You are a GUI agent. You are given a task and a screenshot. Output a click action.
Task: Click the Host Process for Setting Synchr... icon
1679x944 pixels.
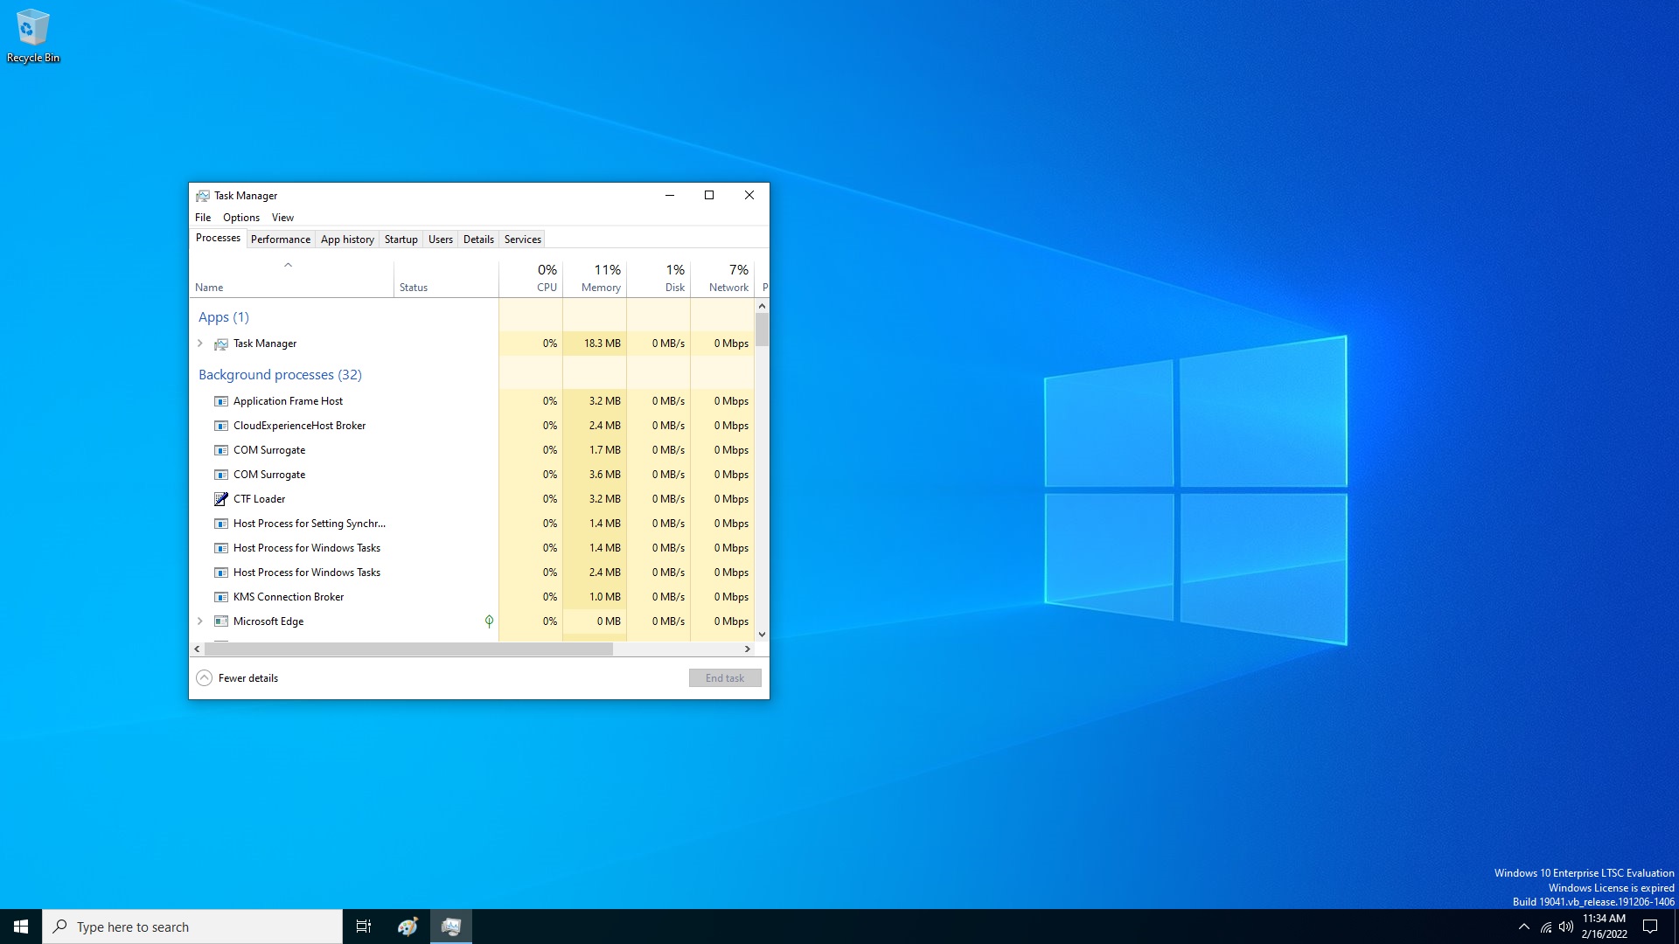[221, 524]
